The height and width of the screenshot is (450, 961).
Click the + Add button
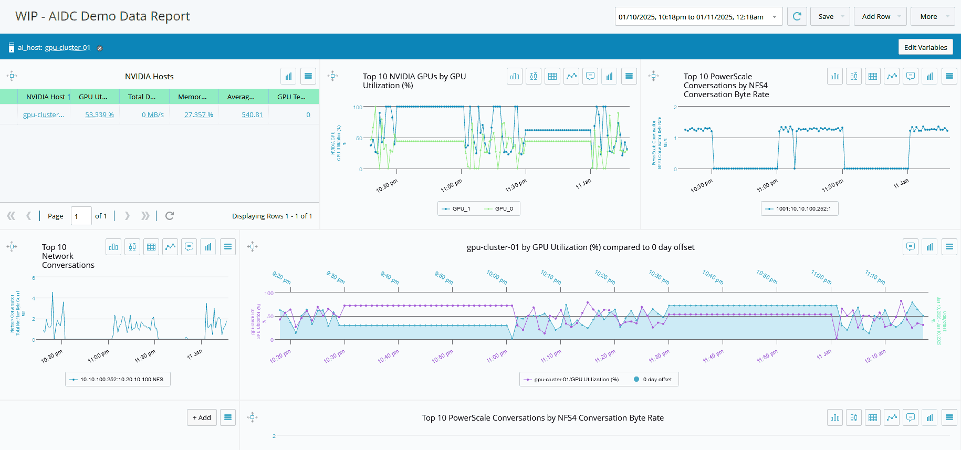pyautogui.click(x=202, y=417)
